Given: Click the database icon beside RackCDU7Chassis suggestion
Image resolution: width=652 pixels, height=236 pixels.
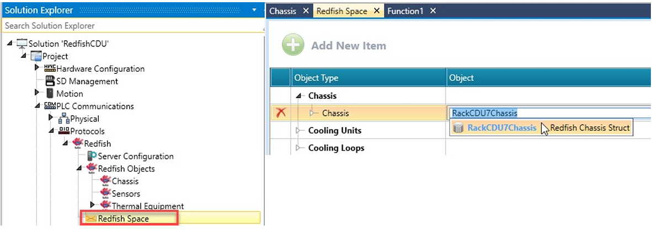Looking at the screenshot, I should point(458,128).
